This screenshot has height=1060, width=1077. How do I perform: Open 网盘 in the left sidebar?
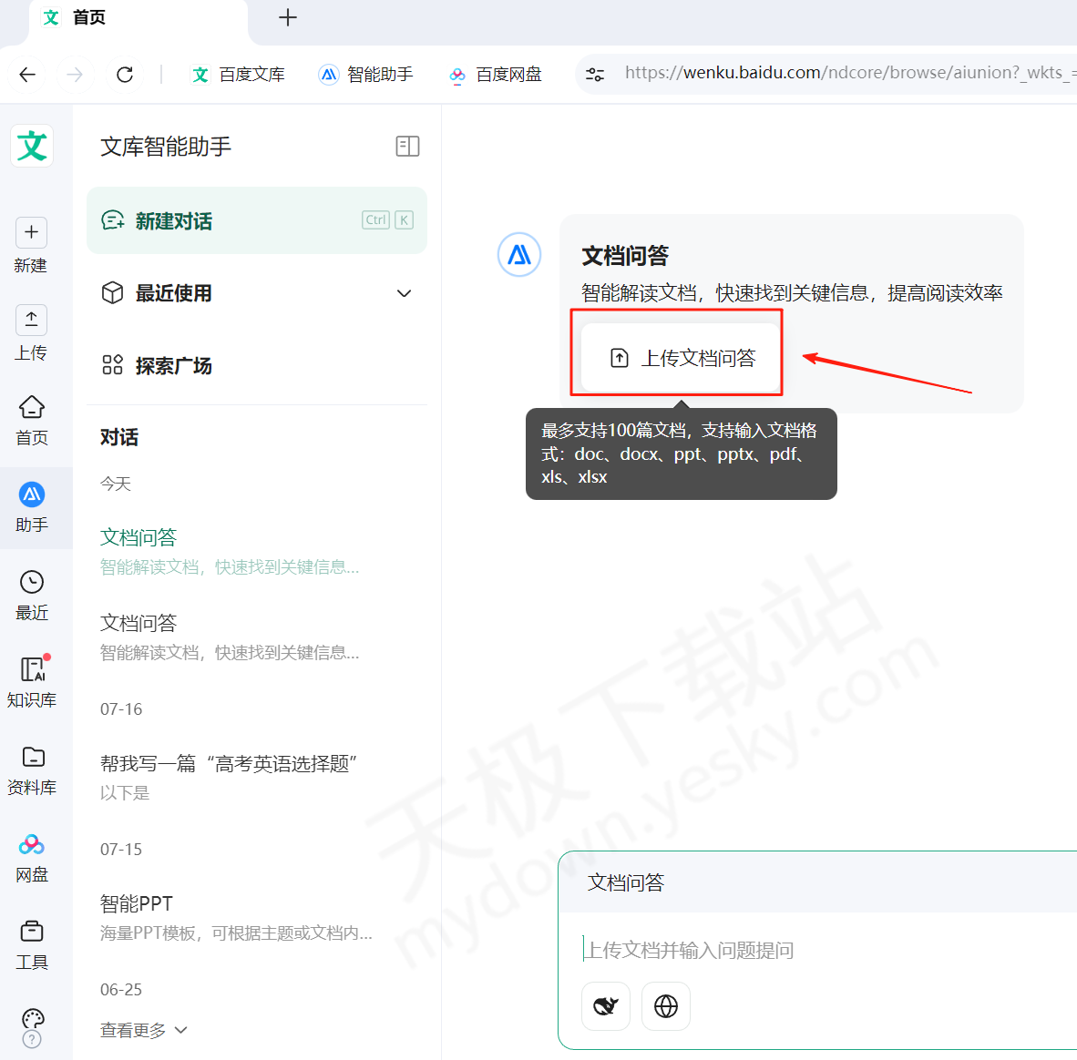(x=32, y=858)
